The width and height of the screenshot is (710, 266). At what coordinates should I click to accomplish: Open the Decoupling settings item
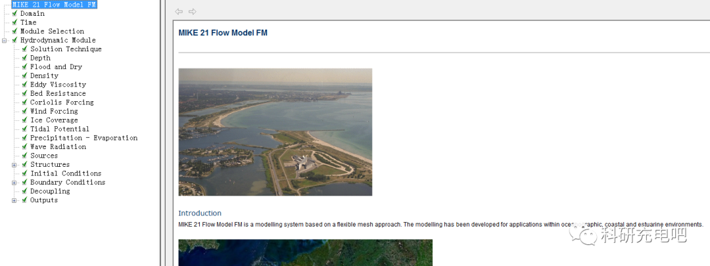pos(50,191)
